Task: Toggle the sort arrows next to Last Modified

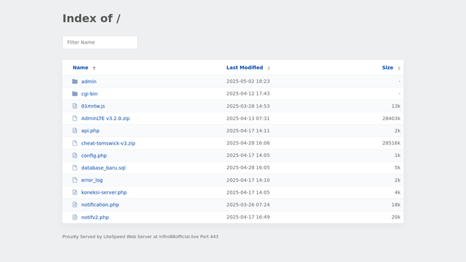Action: coord(269,68)
